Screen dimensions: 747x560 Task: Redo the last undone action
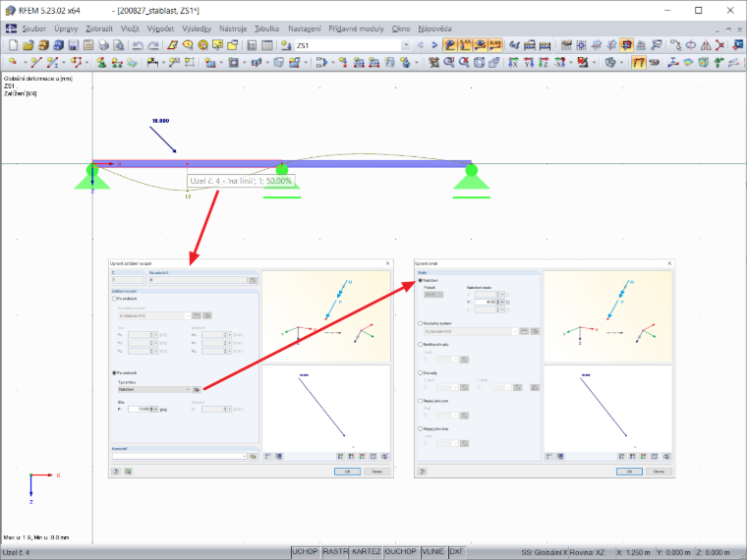click(x=153, y=45)
